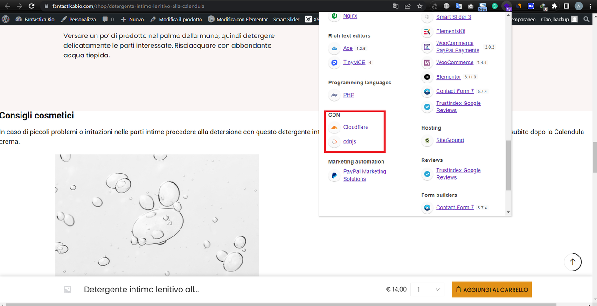Click the scroll-to-top arrow circle
The height and width of the screenshot is (306, 597).
(x=573, y=262)
